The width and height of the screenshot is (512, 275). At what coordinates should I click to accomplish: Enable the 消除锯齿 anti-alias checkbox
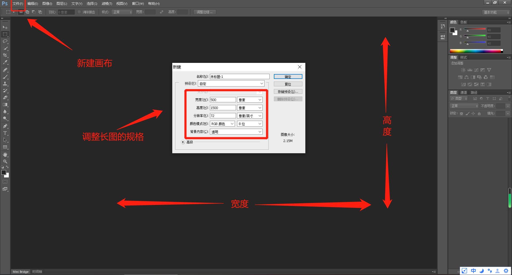pyautogui.click(x=79, y=12)
